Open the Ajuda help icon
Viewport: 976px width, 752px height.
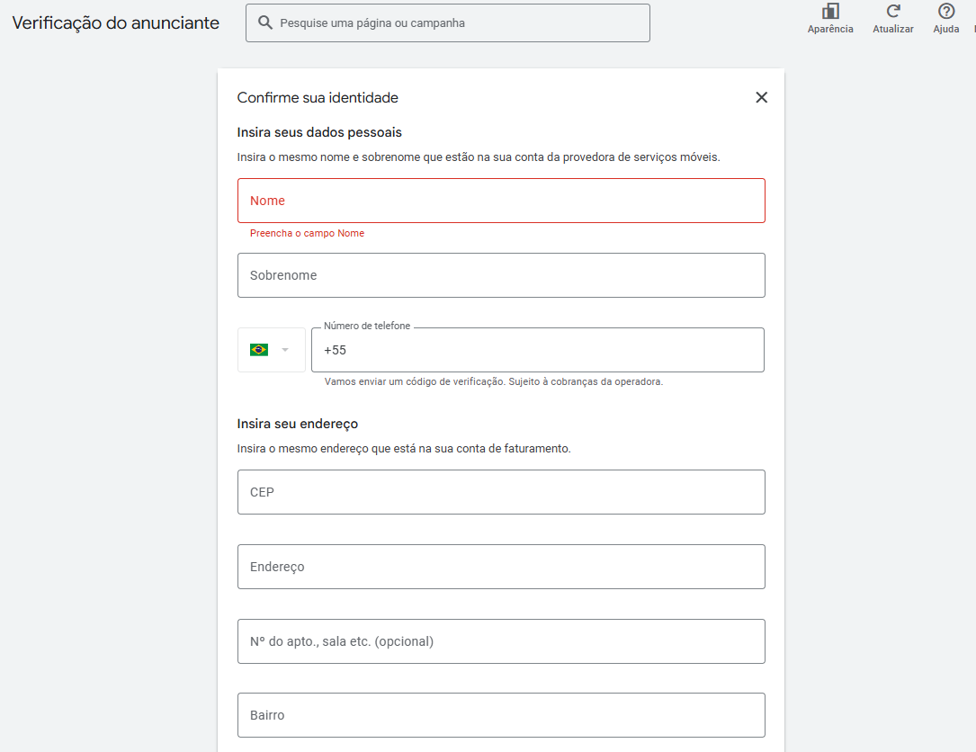pyautogui.click(x=946, y=12)
